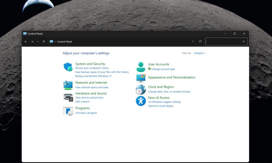Open the Clock and Region globe-clock icon
This screenshot has height=163, width=272.
(141, 90)
